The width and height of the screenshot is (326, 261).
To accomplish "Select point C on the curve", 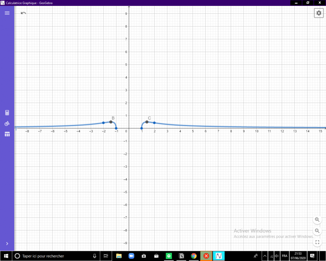I will [x=147, y=122].
